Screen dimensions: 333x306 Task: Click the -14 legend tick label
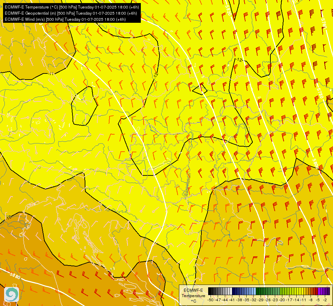coord(296,300)
